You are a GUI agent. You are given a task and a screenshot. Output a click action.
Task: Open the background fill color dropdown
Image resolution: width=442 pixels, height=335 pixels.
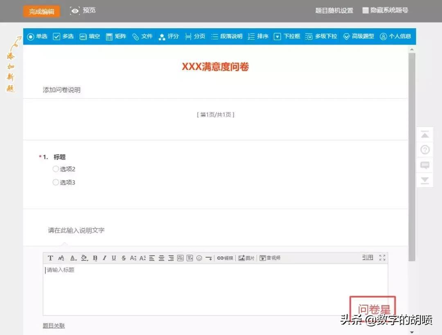pyautogui.click(x=84, y=258)
